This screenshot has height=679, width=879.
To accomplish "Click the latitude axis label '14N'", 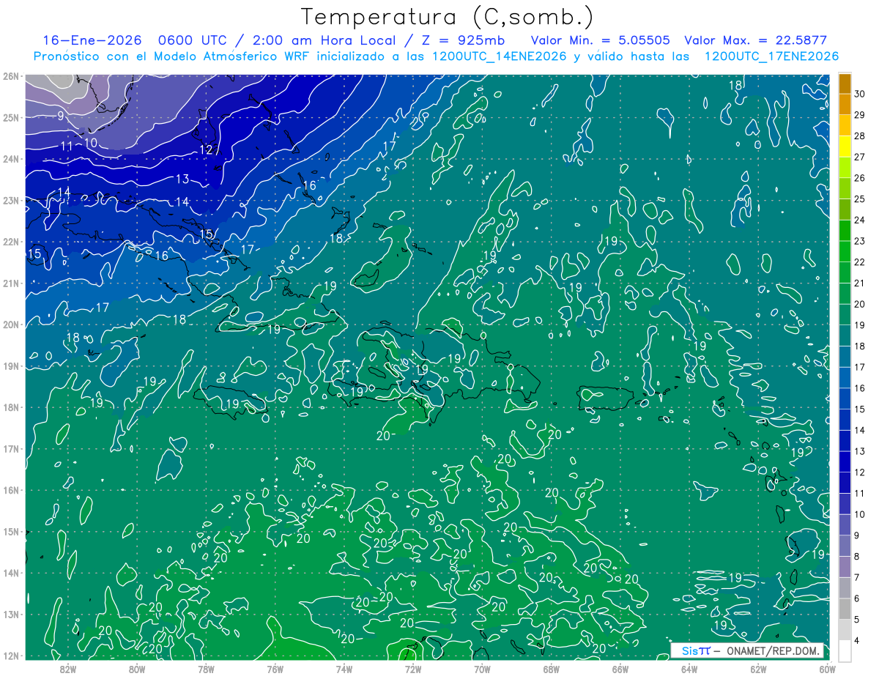I will coord(11,573).
